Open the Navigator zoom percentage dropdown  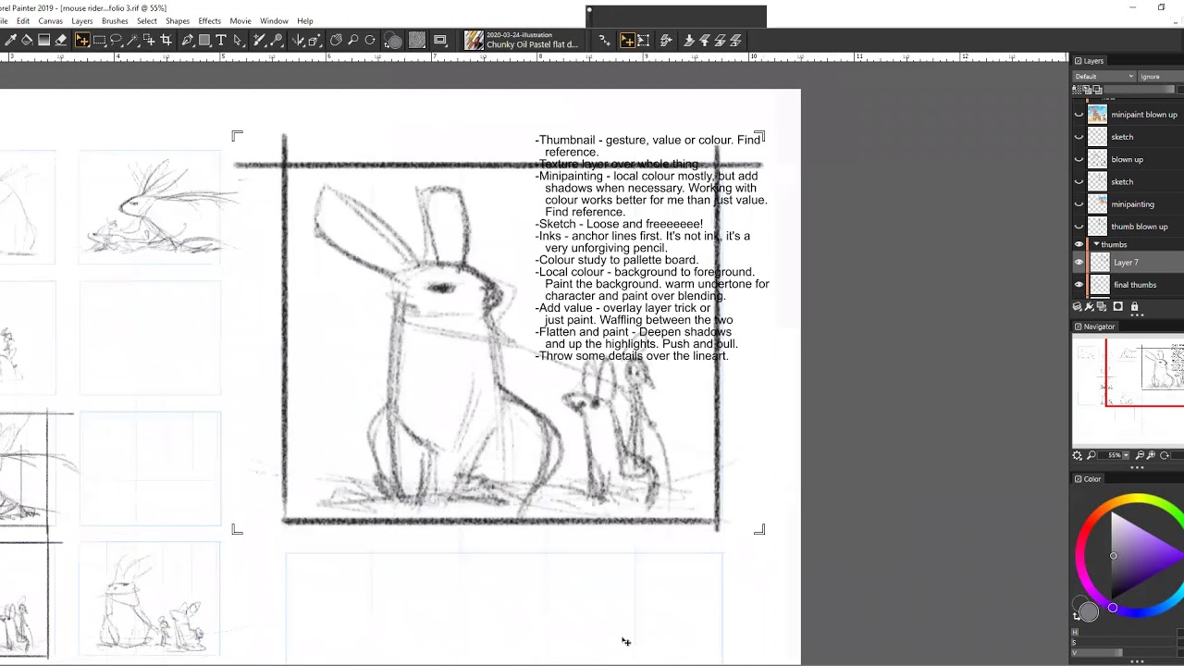pyautogui.click(x=1126, y=455)
